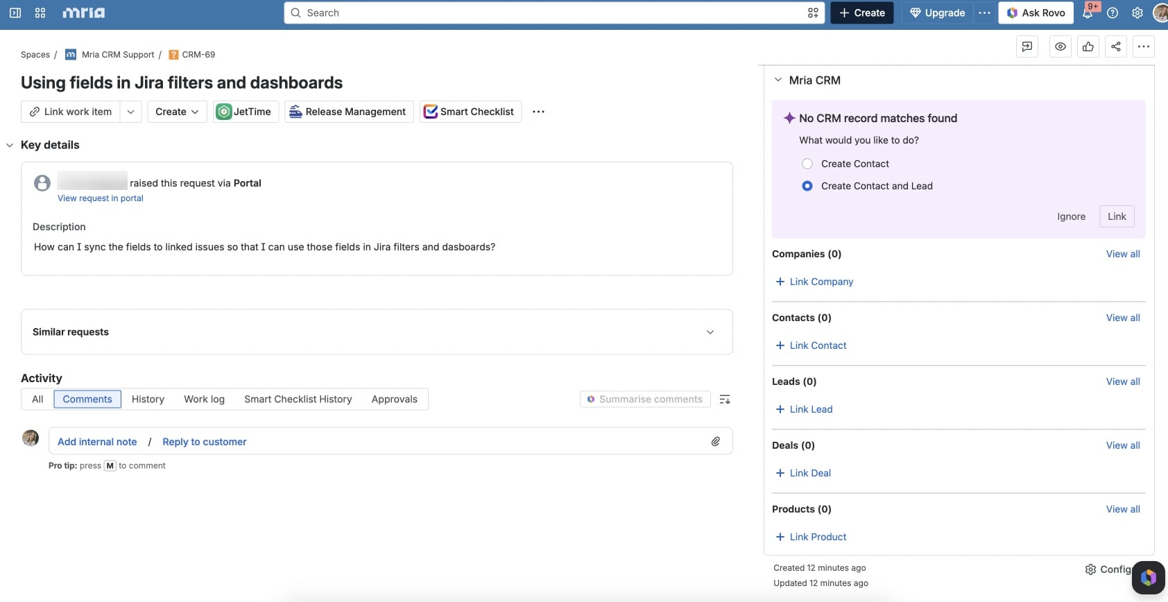
Task: Open more options next to Upgrade
Action: [984, 12]
